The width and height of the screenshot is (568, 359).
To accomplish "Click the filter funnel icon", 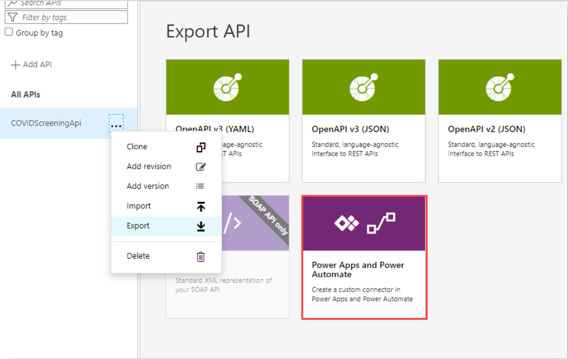I will click(13, 17).
